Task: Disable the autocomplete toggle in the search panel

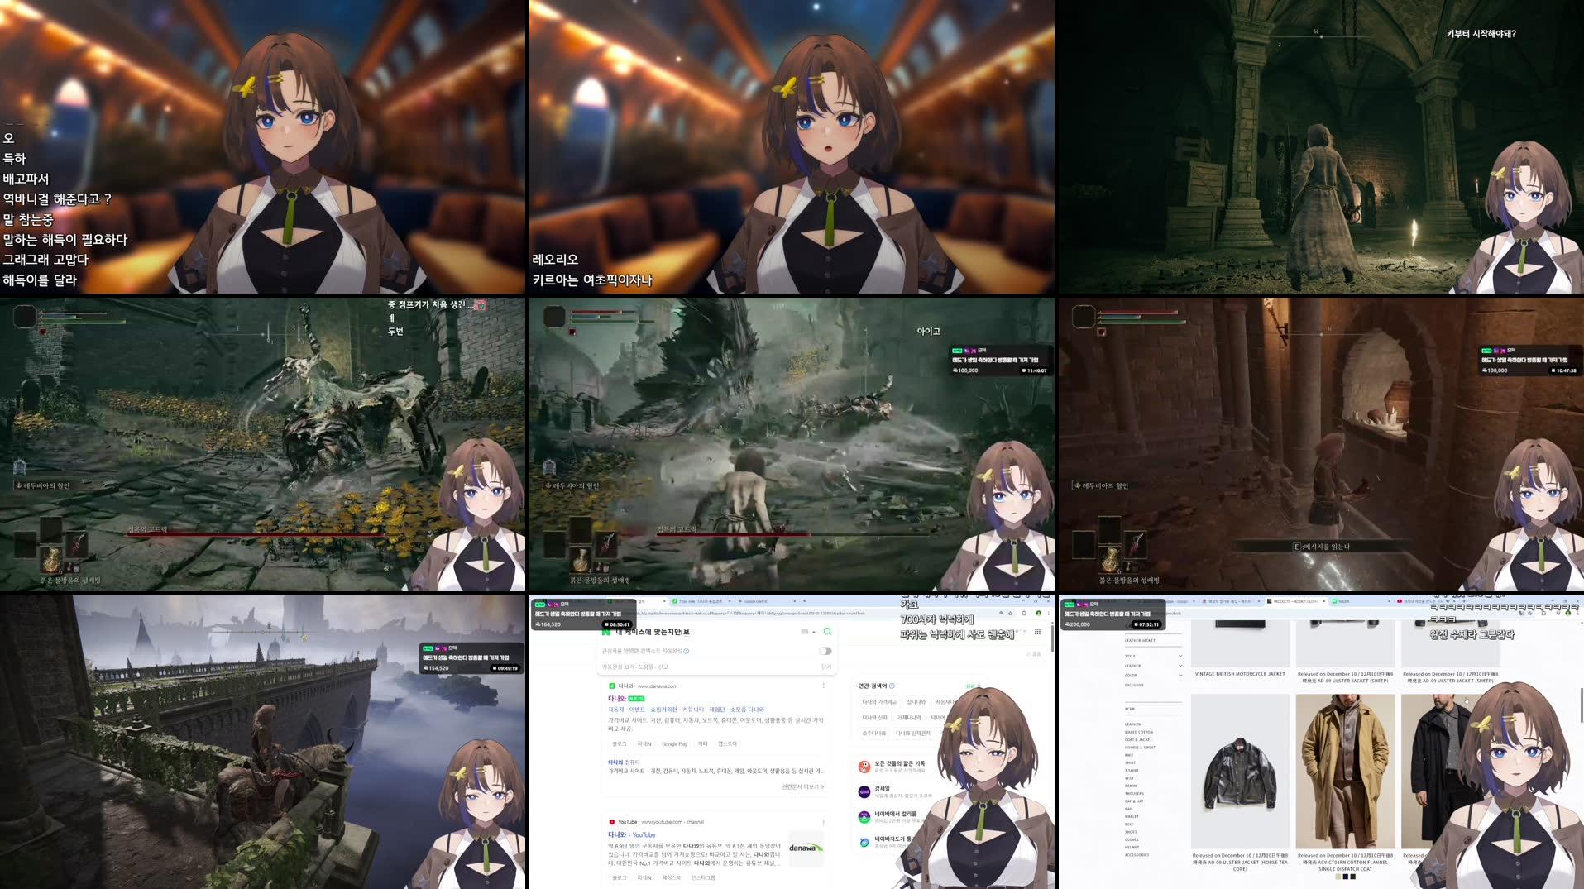Action: click(825, 651)
